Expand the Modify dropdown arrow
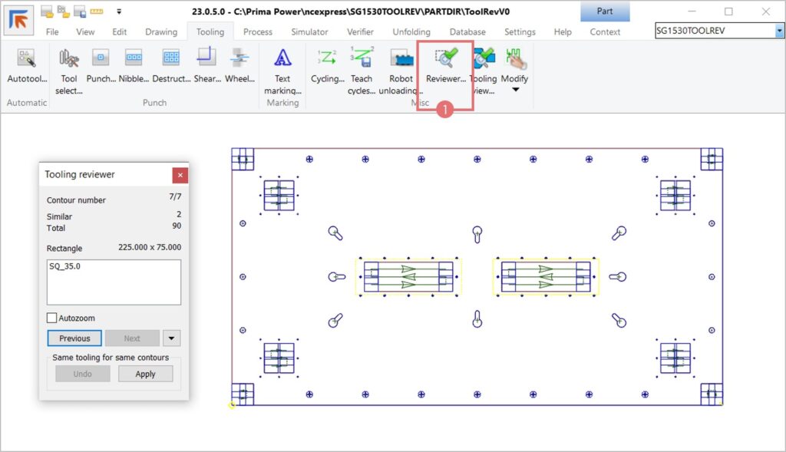The height and width of the screenshot is (452, 786). tap(515, 90)
